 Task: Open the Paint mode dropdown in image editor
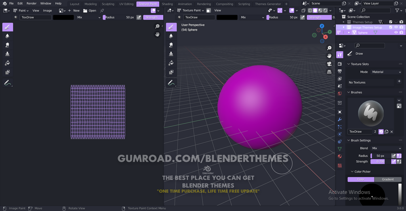[21, 10]
